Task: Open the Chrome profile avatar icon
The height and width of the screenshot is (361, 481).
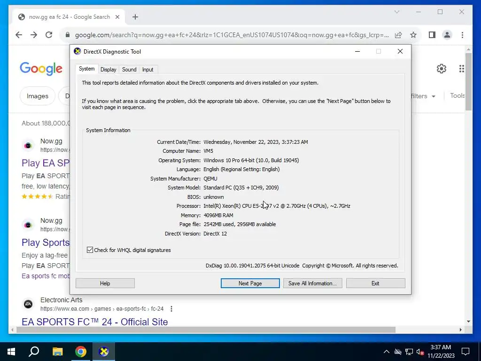Action: point(447,35)
